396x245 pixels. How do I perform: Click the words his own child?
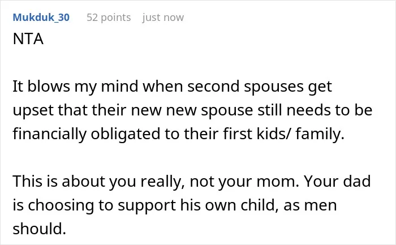pyautogui.click(x=230, y=205)
